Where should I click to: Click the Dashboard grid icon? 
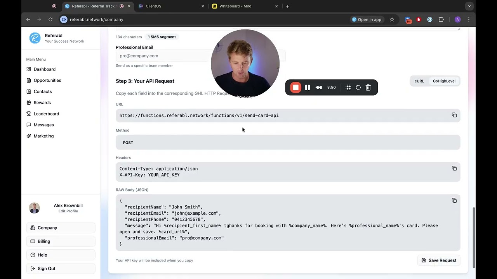pyautogui.click(x=29, y=69)
